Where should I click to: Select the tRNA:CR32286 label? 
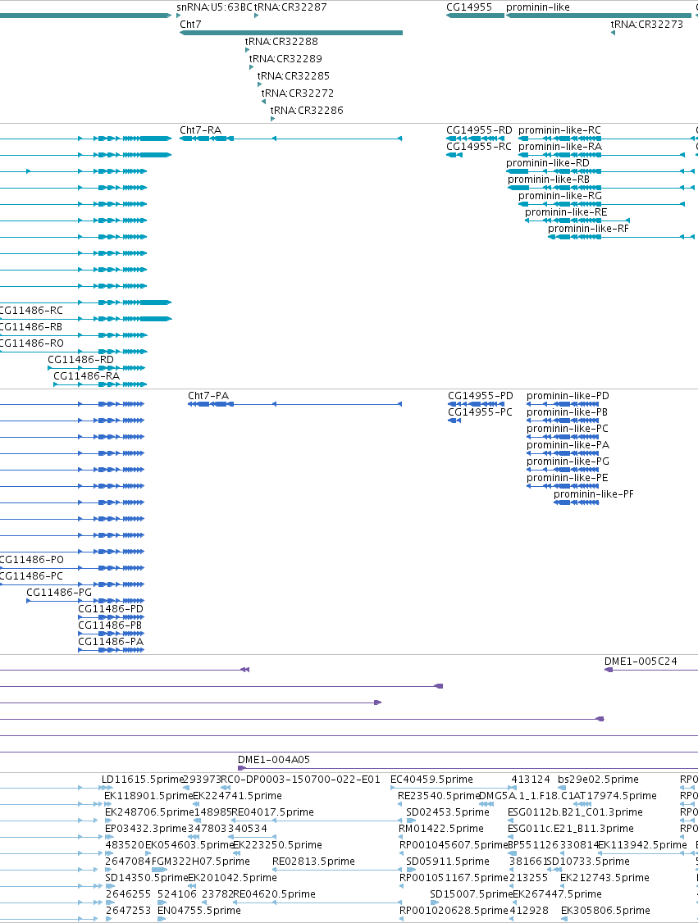click(x=307, y=110)
